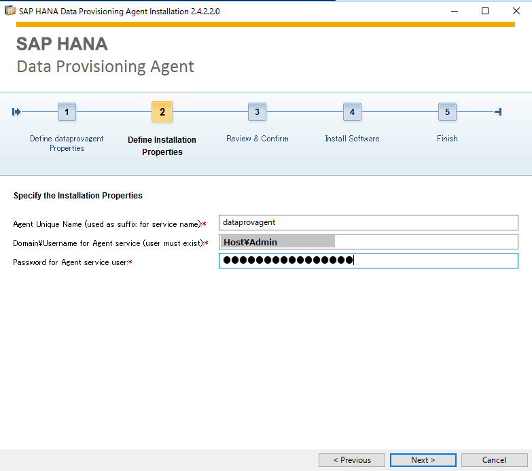532x471 pixels.
Task: Go back with the Previous button
Action: [x=352, y=460]
